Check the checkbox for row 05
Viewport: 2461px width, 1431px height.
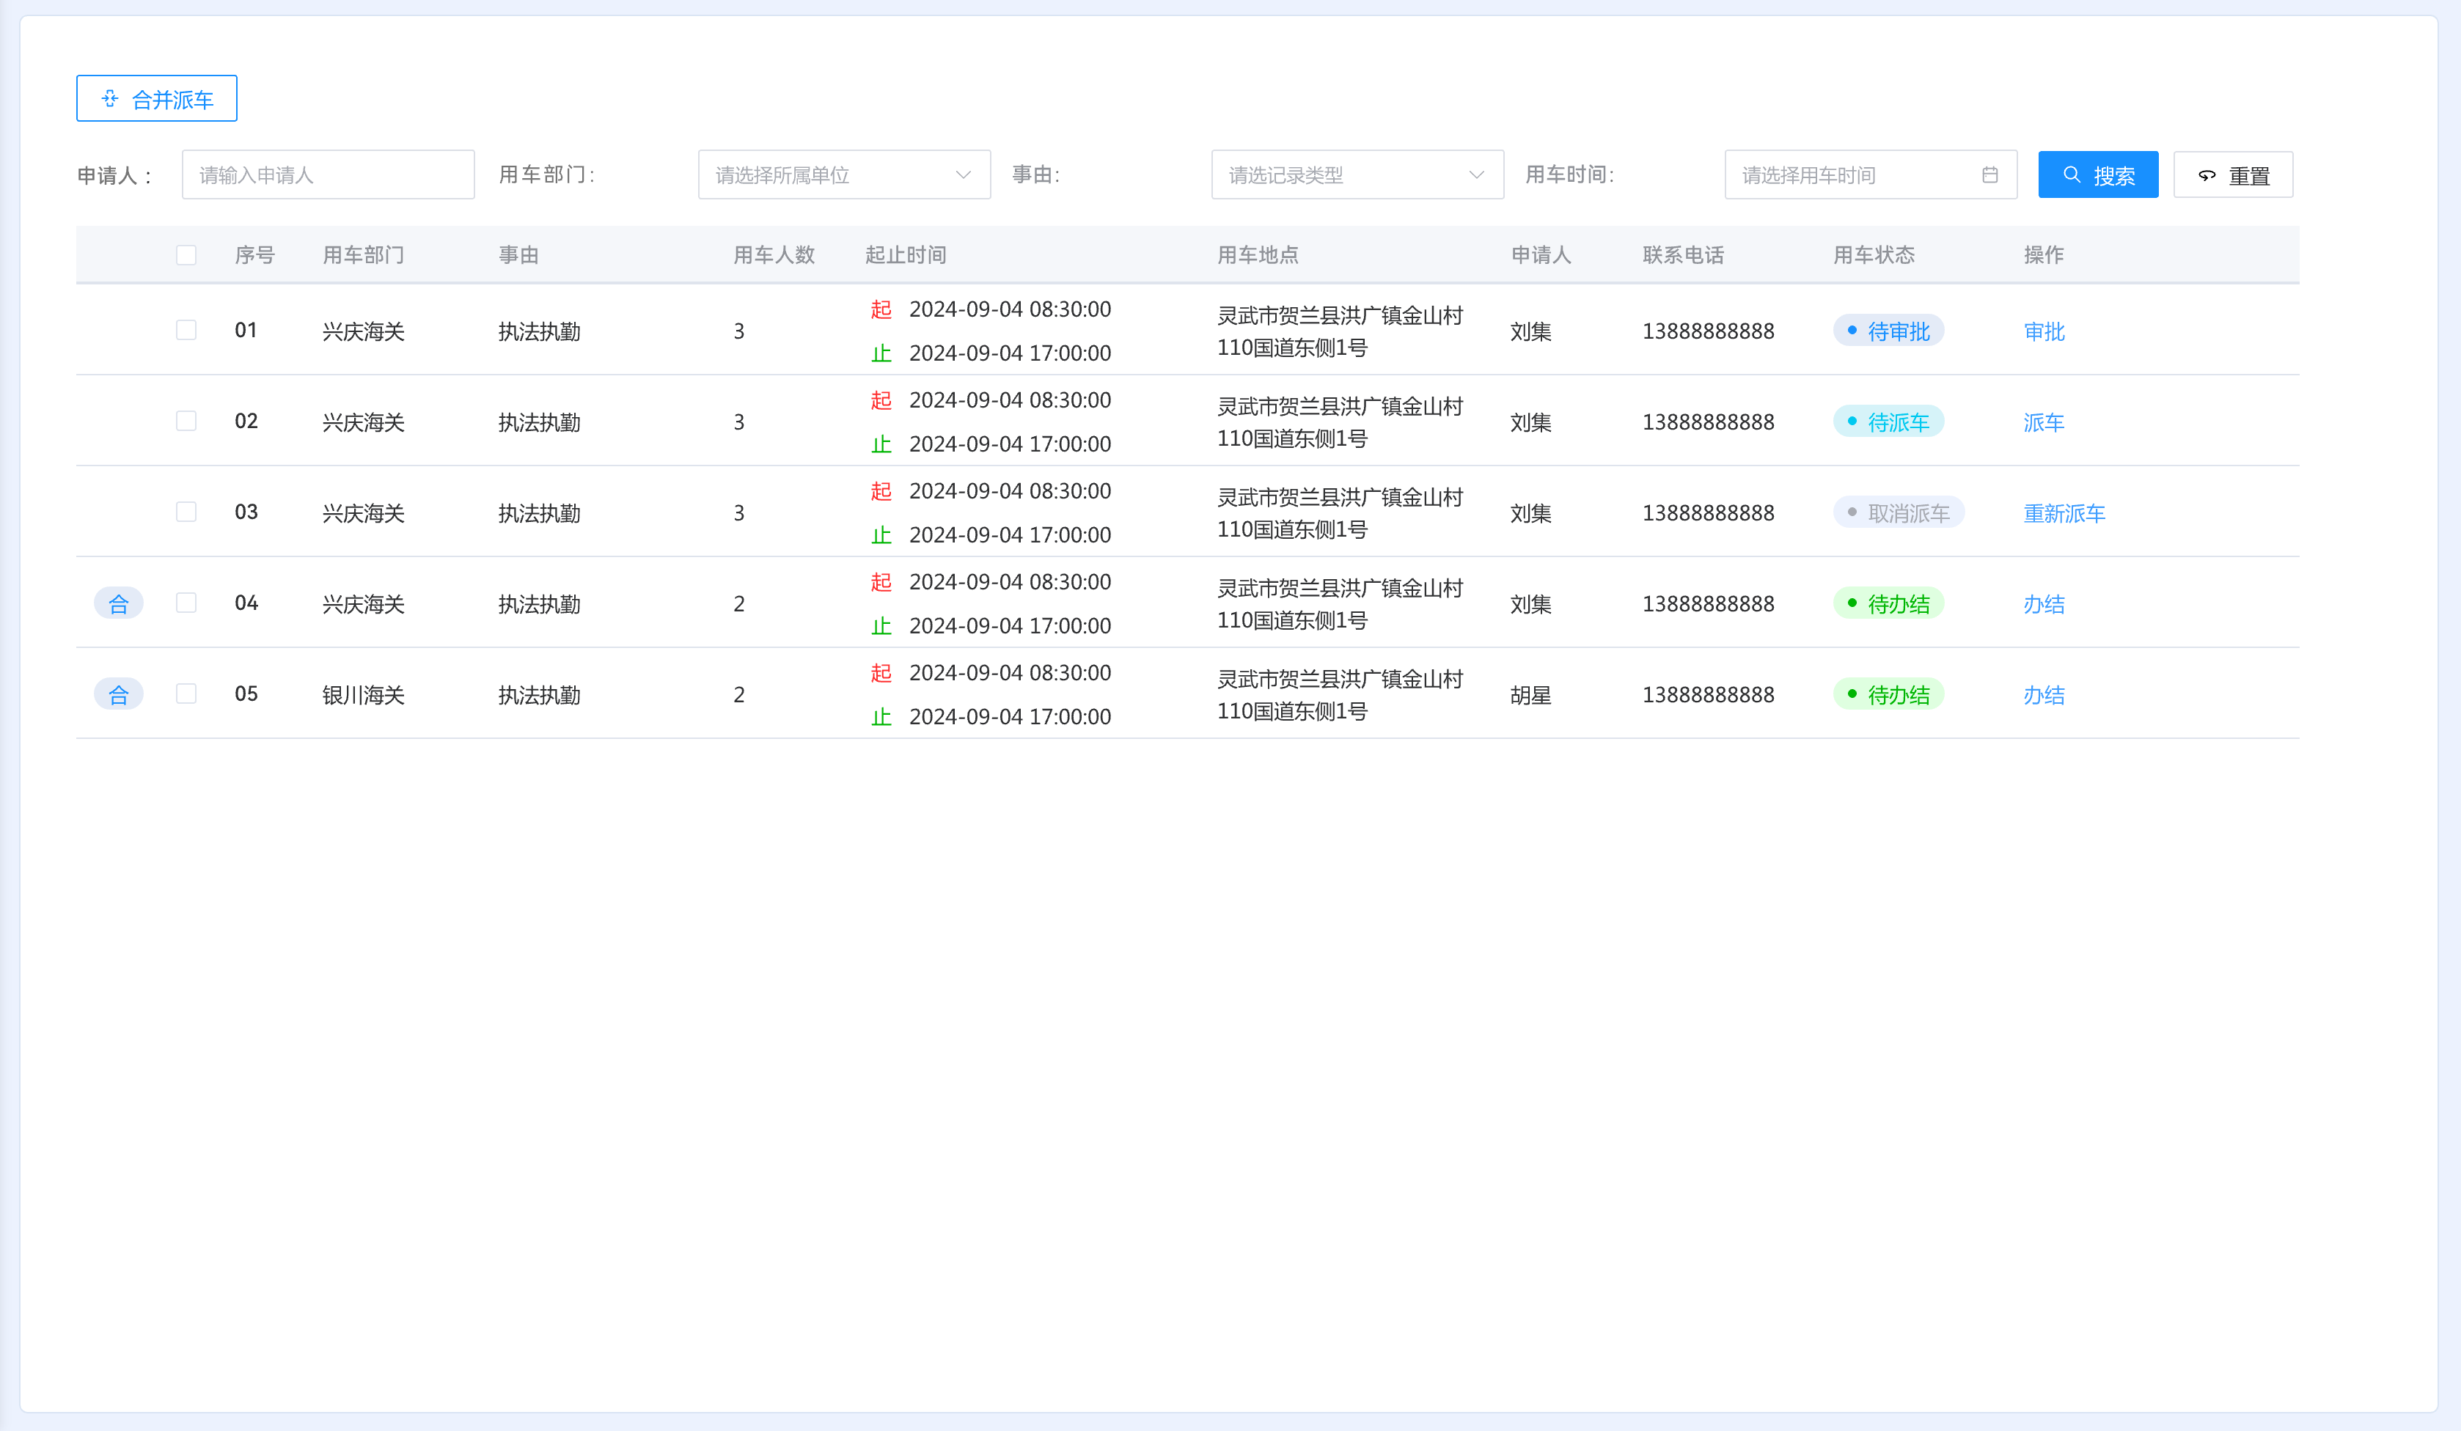tap(186, 693)
